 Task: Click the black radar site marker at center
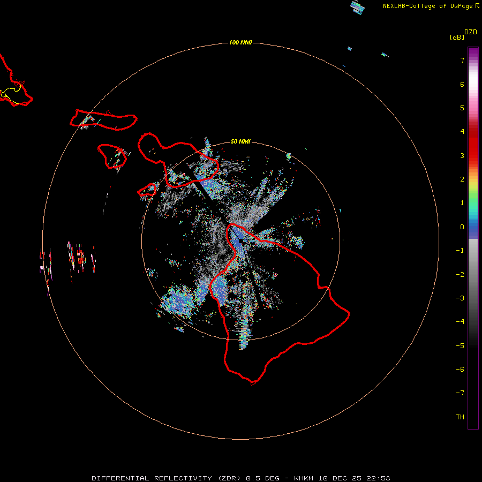240,240
